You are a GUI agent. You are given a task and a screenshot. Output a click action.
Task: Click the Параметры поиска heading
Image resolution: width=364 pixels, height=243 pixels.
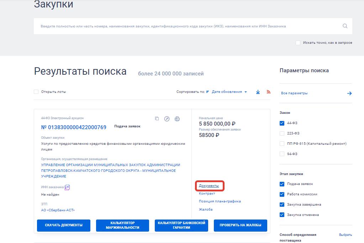[x=304, y=70]
